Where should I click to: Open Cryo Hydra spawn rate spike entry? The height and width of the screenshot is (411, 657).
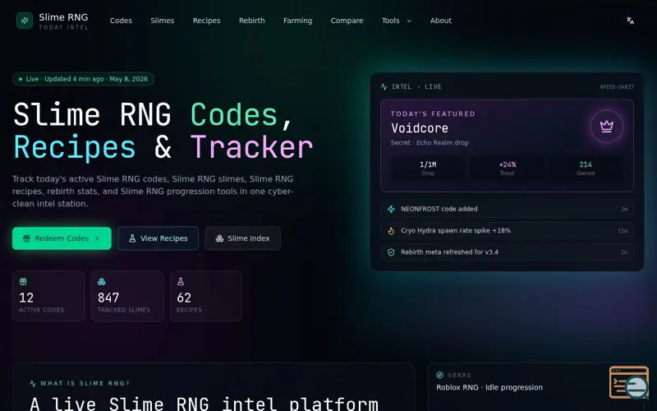pyautogui.click(x=507, y=231)
